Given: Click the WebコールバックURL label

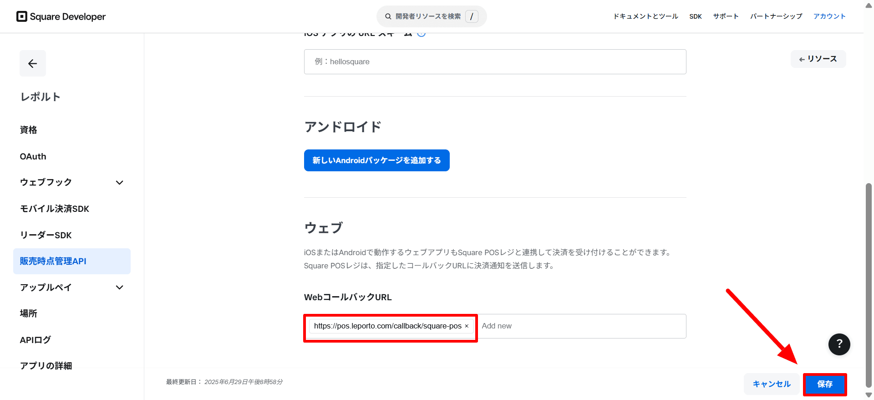Looking at the screenshot, I should pos(348,297).
